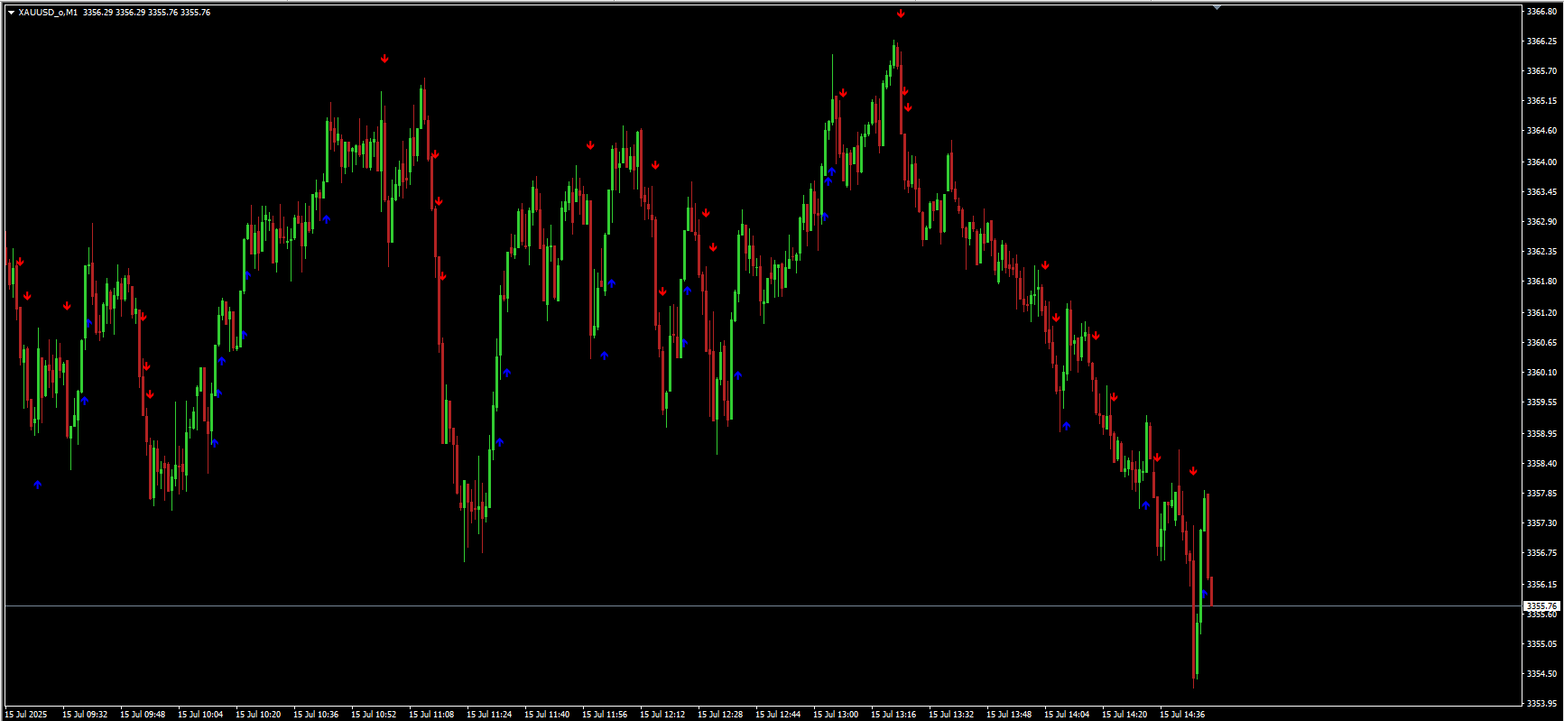Click the XAUUSD_o,M1 symbol title text
The height and width of the screenshot is (721, 1564).
pyautogui.click(x=48, y=13)
